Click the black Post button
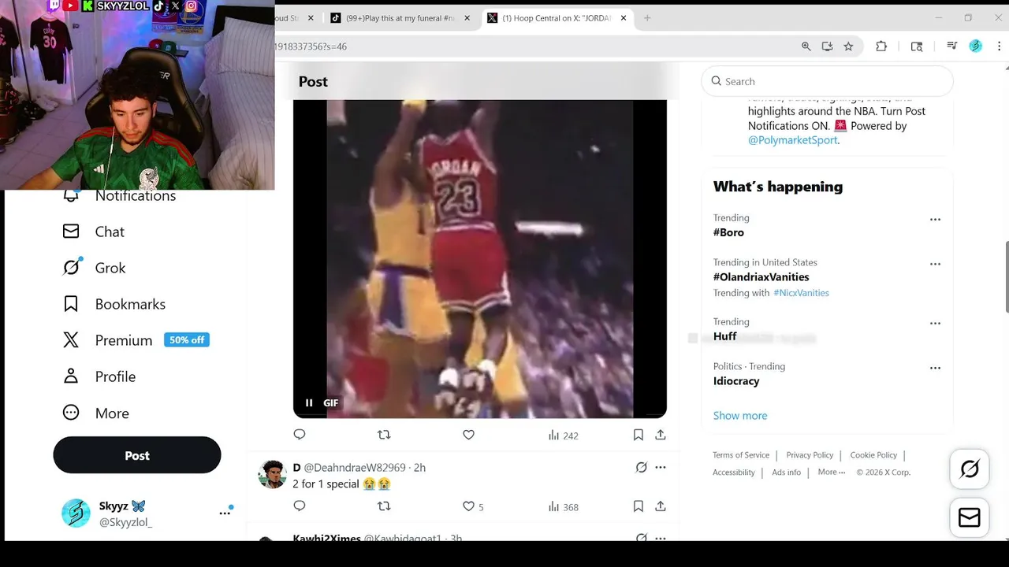 point(137,455)
